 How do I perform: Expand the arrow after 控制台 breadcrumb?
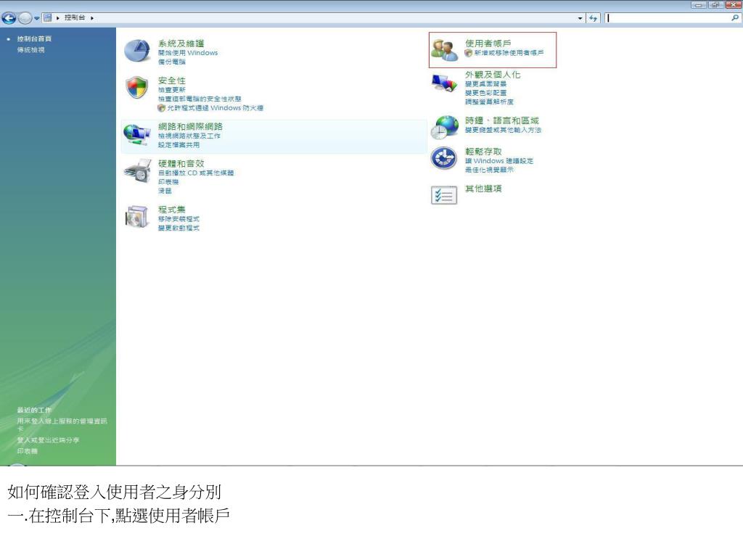(x=92, y=18)
